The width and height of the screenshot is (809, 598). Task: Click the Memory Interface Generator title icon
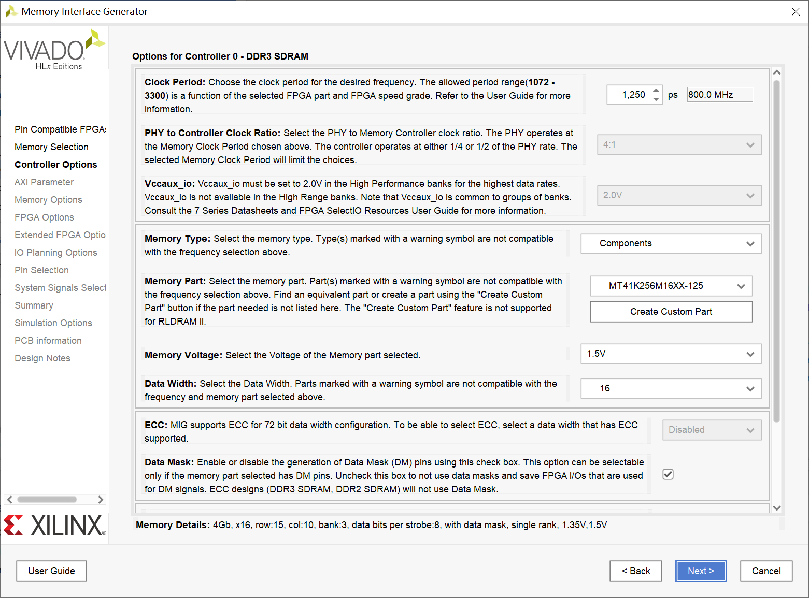pyautogui.click(x=11, y=11)
